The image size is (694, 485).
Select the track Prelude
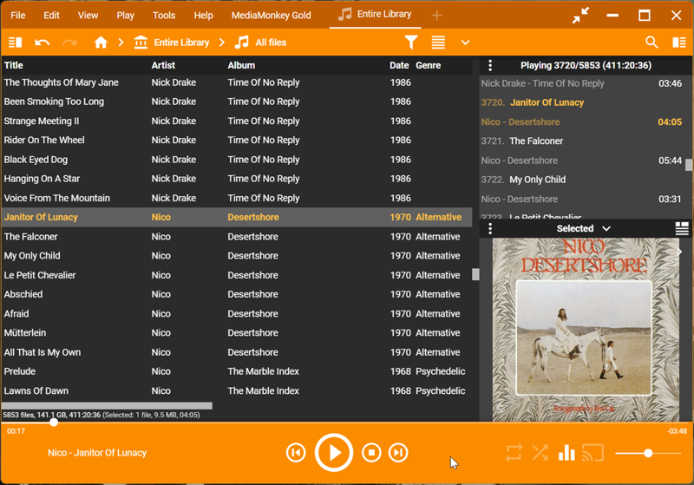pyautogui.click(x=237, y=371)
